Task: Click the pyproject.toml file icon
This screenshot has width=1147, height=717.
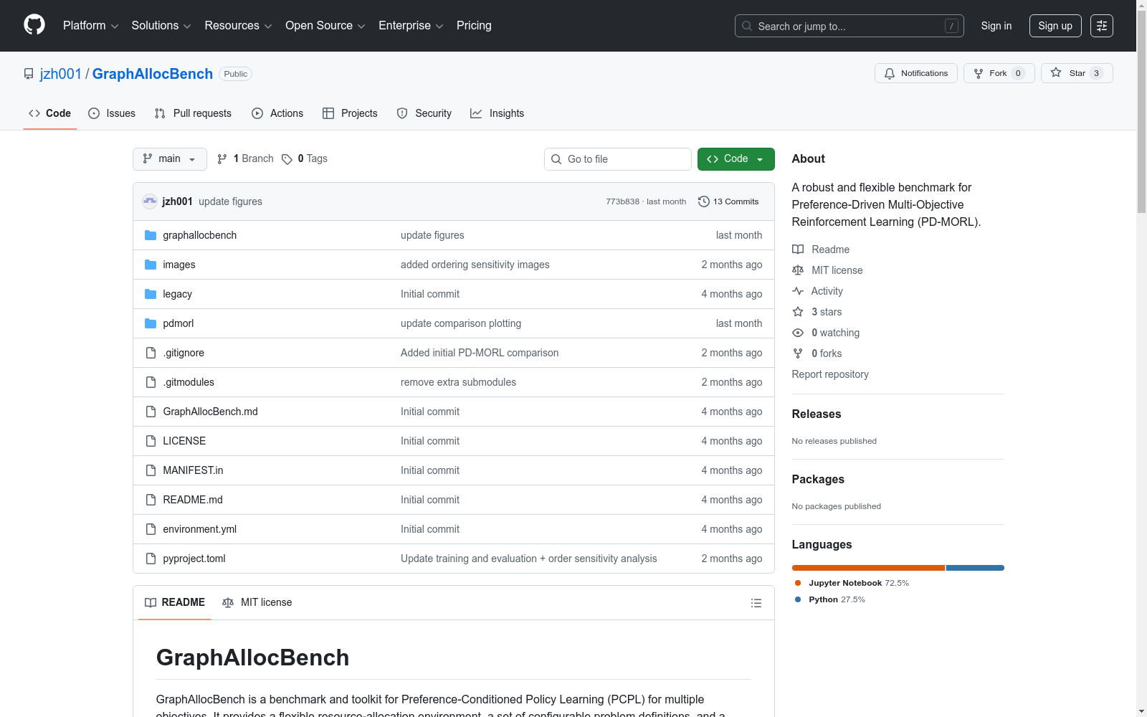Action: tap(151, 559)
